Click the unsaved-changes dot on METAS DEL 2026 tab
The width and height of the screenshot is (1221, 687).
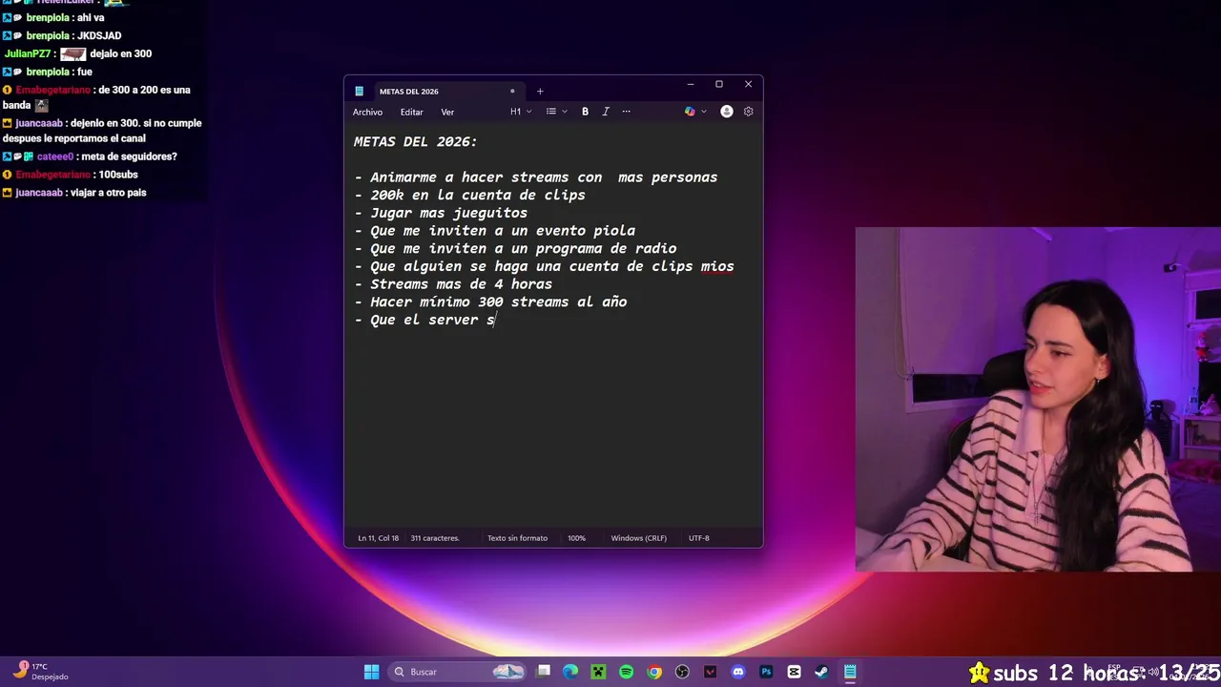tap(512, 92)
